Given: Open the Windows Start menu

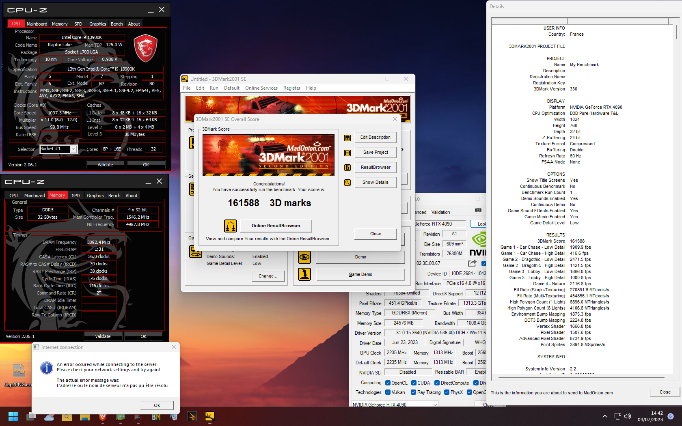Looking at the screenshot, I should 13,416.
